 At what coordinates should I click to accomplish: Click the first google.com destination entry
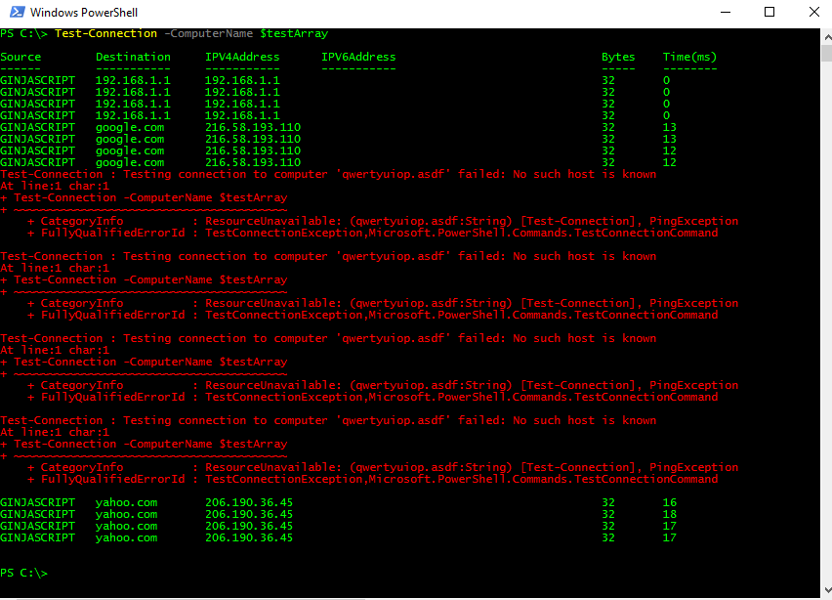click(x=130, y=127)
